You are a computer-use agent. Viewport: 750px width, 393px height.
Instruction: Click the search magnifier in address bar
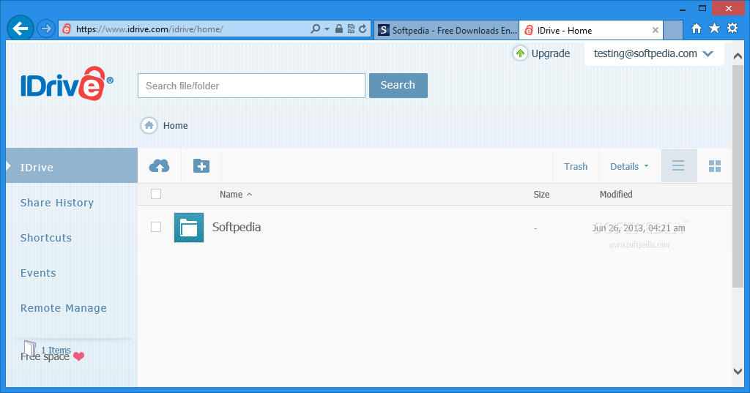tap(315, 29)
